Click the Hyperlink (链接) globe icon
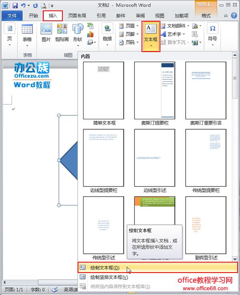The height and width of the screenshot is (295, 240). tap(107, 34)
